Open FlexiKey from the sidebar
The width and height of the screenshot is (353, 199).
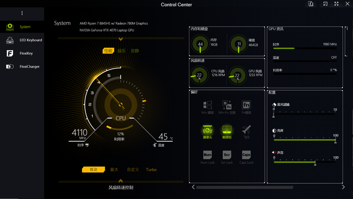[10, 53]
